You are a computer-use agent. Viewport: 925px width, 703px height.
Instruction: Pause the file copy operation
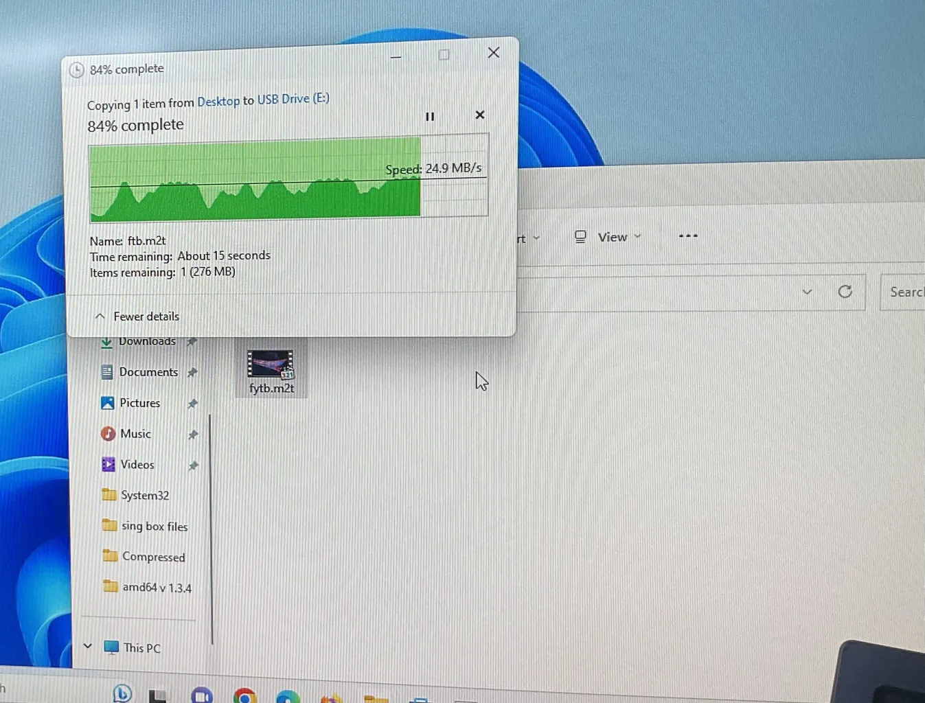point(430,117)
